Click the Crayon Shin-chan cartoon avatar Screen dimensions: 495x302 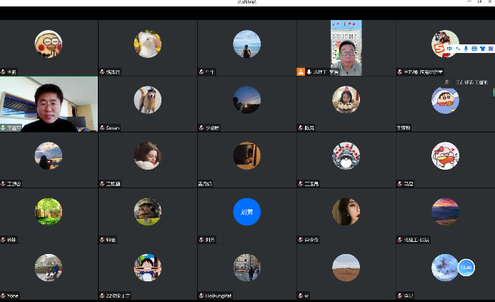tap(445, 100)
